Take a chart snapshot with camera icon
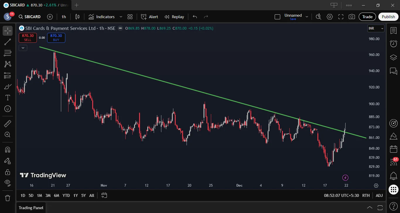 pyautogui.click(x=352, y=17)
